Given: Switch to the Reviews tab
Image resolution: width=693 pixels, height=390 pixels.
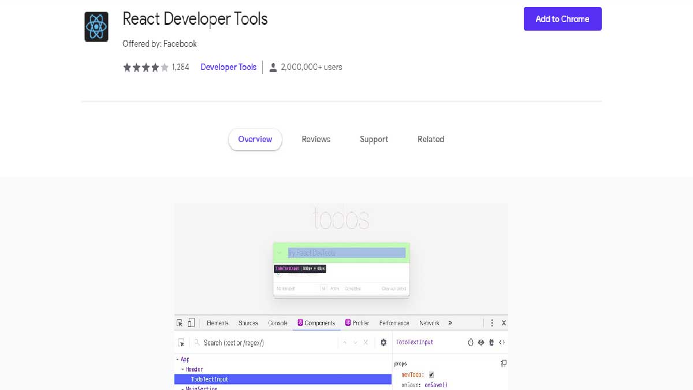Looking at the screenshot, I should (316, 139).
